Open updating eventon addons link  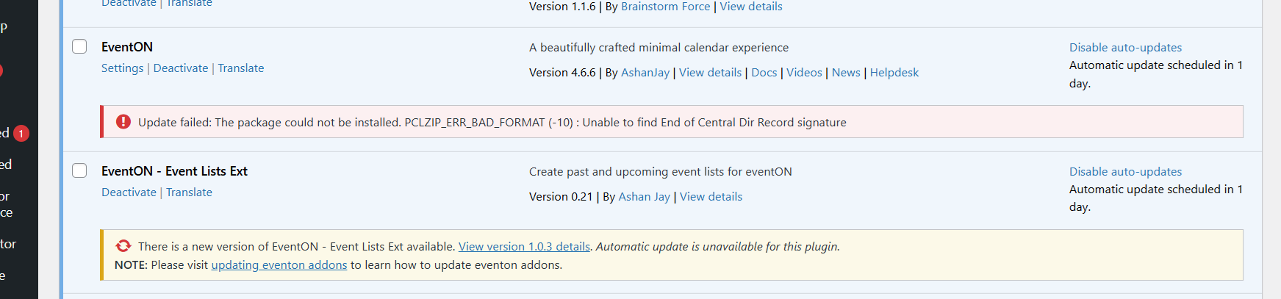[x=279, y=265]
